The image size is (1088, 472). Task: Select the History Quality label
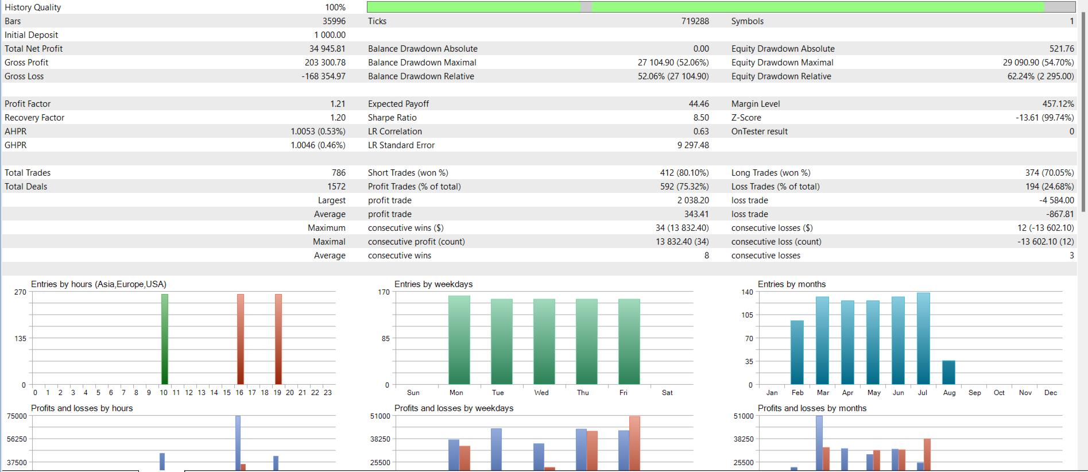point(33,7)
